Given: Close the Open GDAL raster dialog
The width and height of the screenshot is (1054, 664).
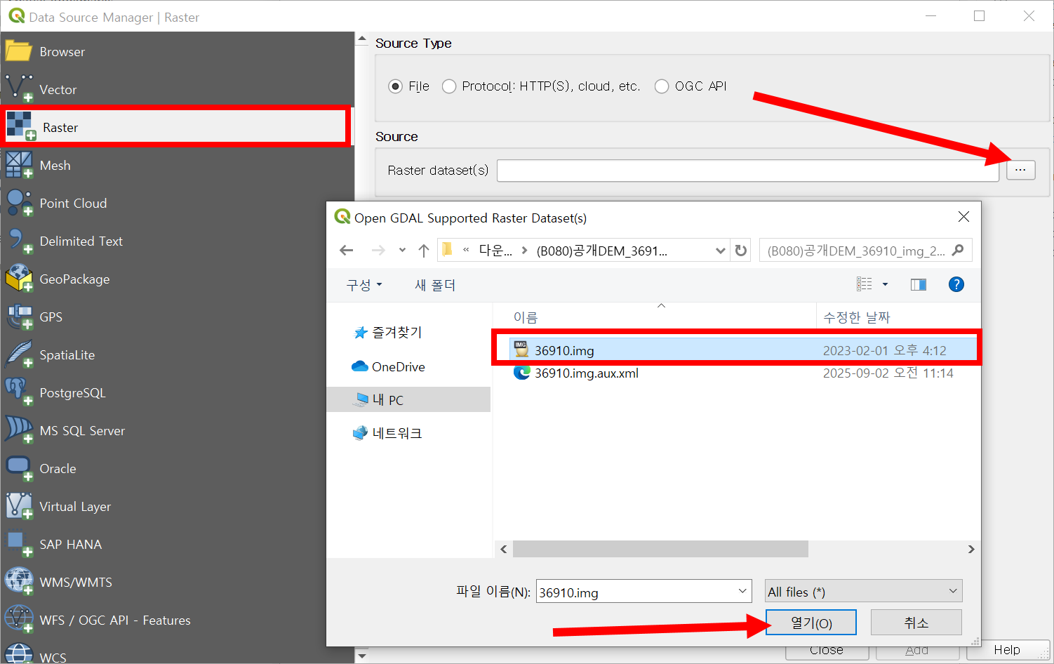Looking at the screenshot, I should [x=963, y=217].
